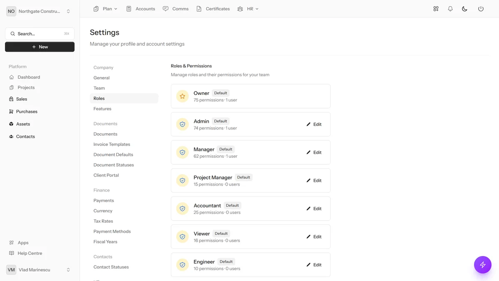Open the purple lightning quick action button
This screenshot has width=499, height=281.
pos(483,265)
